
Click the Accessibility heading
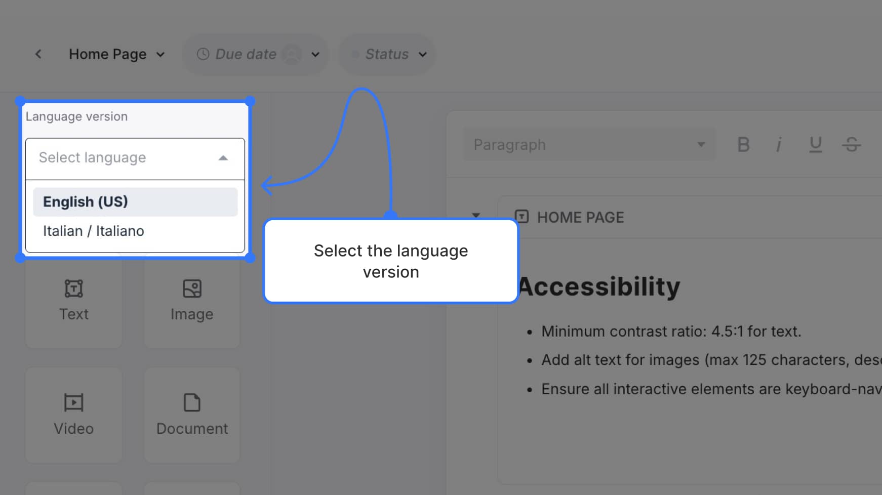[599, 286]
